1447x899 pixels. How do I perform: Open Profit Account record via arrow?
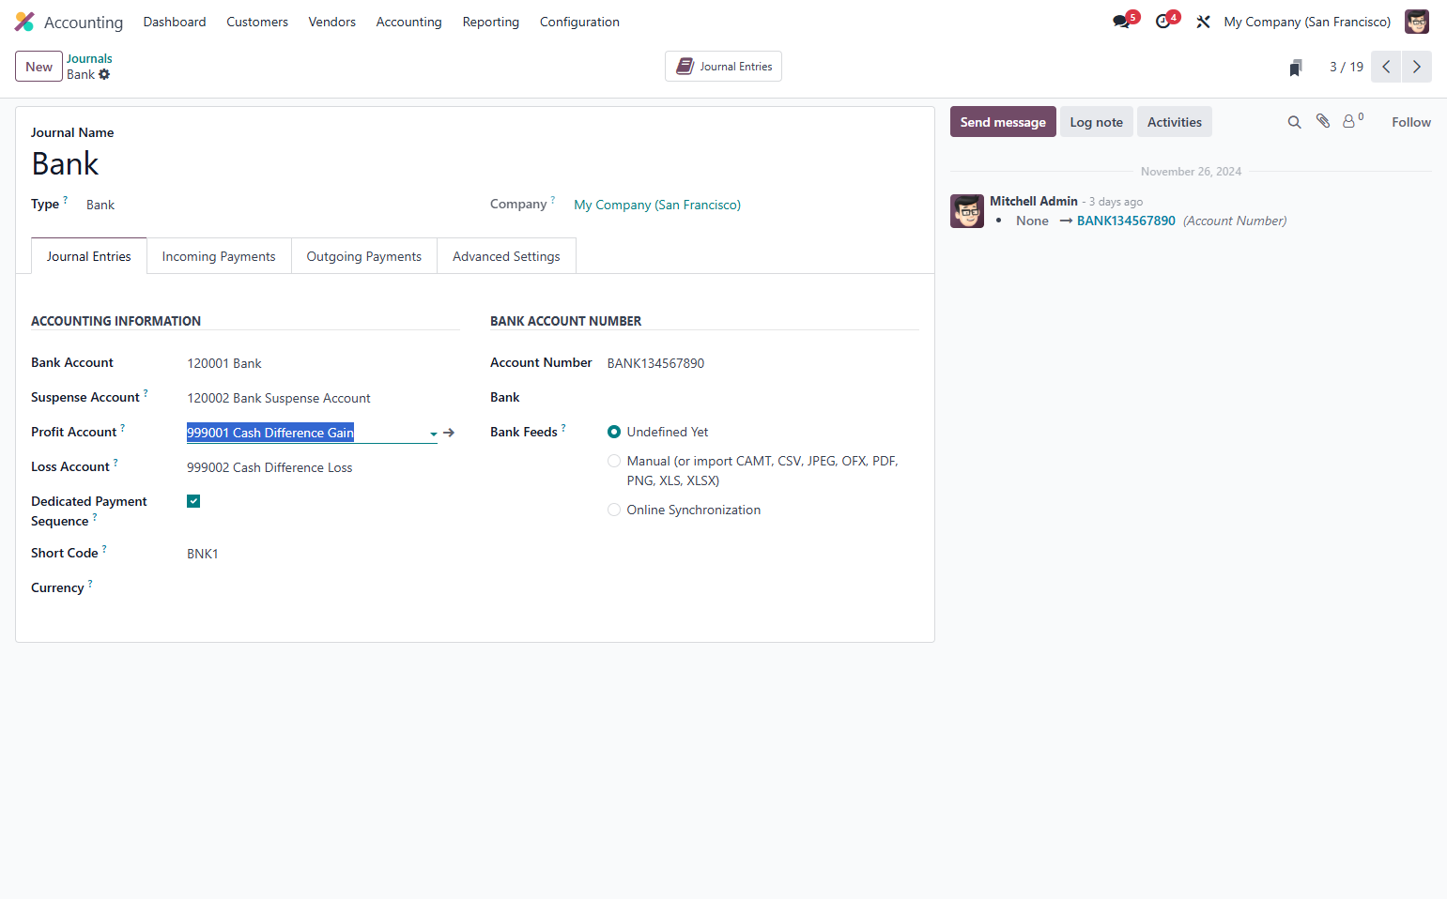tap(449, 433)
